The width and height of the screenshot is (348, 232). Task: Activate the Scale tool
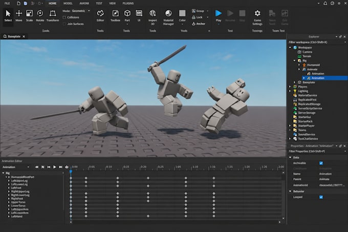[29, 16]
